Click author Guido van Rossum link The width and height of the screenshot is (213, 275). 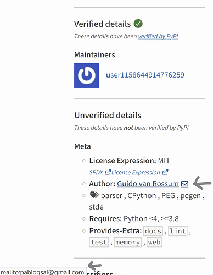coord(148,184)
